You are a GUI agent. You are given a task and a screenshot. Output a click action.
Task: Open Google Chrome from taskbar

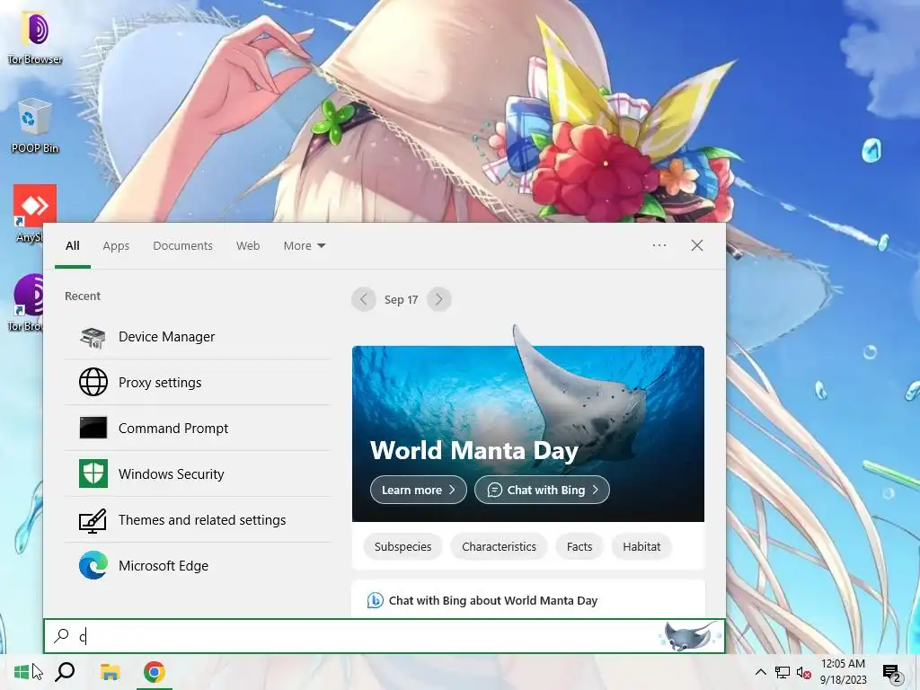155,672
